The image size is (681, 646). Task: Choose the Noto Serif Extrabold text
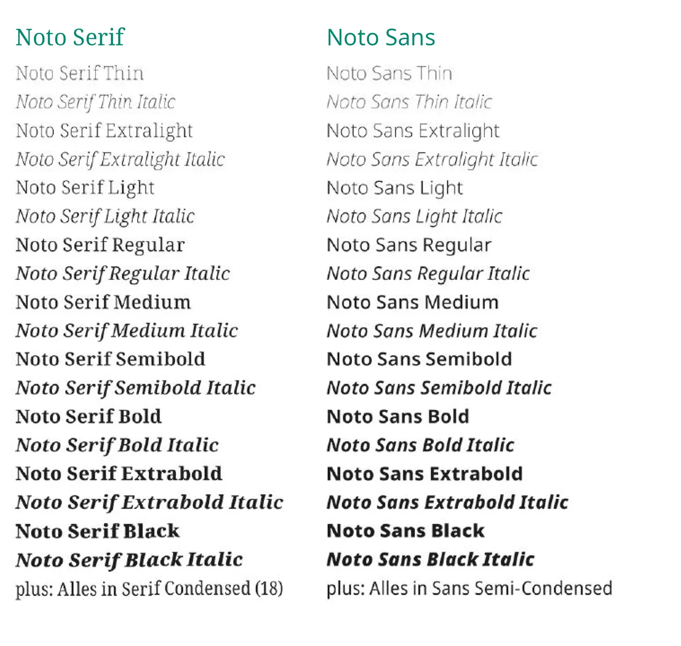pos(119,474)
